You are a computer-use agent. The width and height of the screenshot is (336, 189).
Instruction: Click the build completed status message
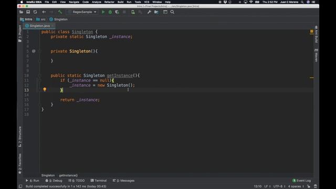66,186
